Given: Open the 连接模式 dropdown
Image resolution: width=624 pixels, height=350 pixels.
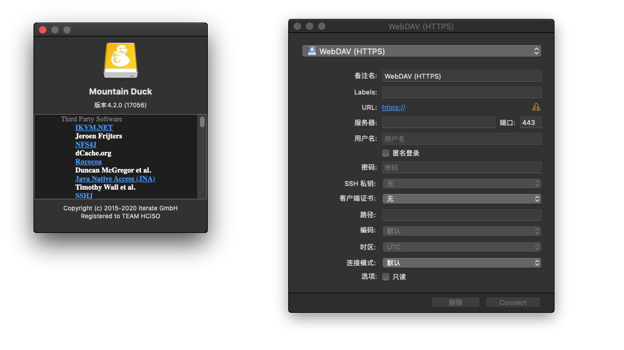Looking at the screenshot, I should pyautogui.click(x=462, y=263).
